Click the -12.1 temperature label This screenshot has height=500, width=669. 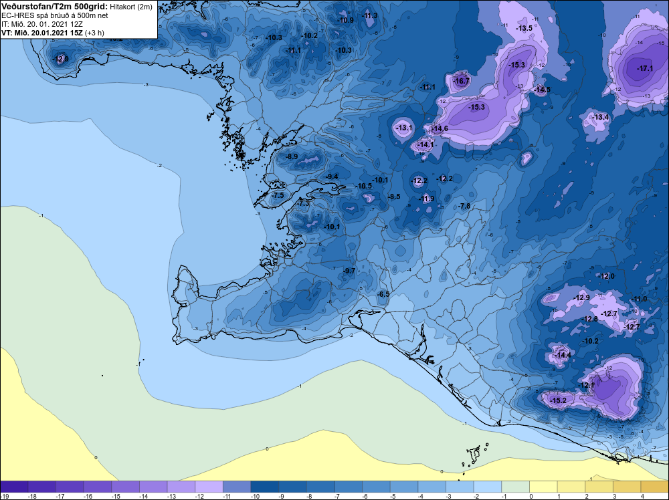click(x=587, y=385)
